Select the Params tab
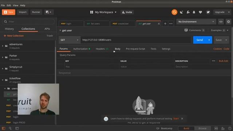233x131 pixels. (64, 49)
